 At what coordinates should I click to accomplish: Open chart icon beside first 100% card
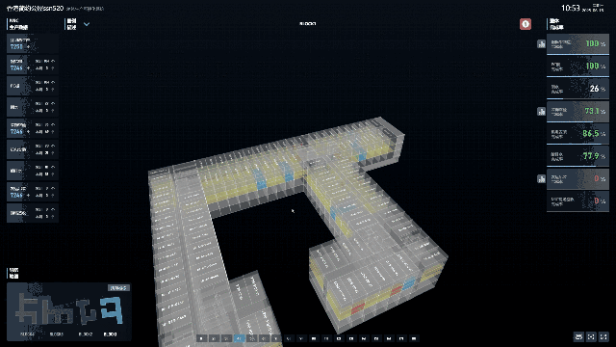click(541, 44)
